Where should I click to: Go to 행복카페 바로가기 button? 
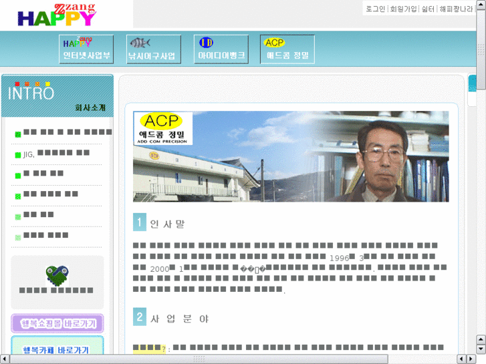tap(57, 345)
